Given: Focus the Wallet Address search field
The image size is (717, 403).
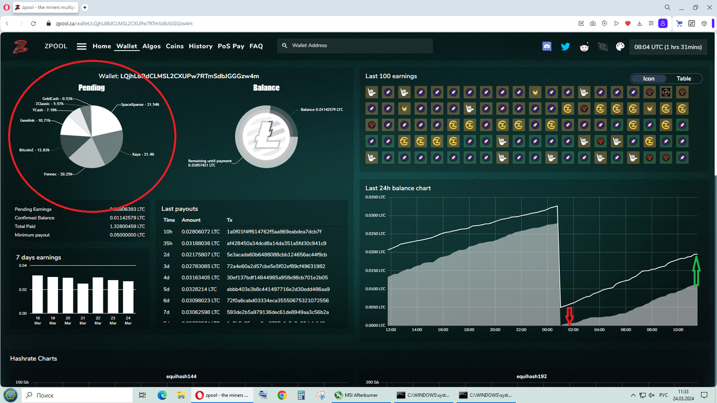Looking at the screenshot, I should (355, 45).
